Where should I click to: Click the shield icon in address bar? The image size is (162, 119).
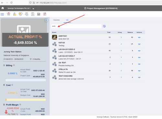30,3
